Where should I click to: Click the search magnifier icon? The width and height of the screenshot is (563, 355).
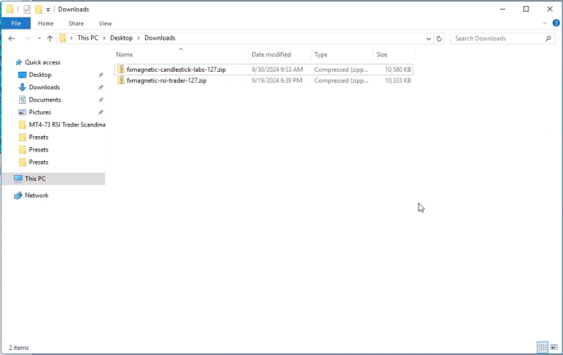tap(548, 38)
